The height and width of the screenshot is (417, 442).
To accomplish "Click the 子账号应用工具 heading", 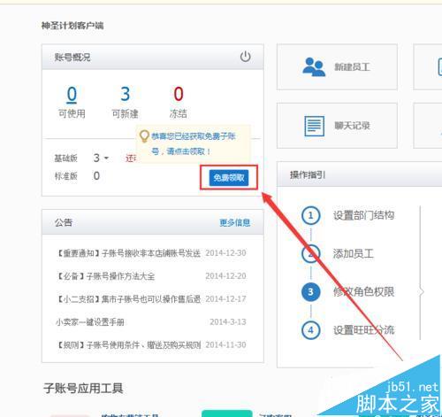I will 83,388.
